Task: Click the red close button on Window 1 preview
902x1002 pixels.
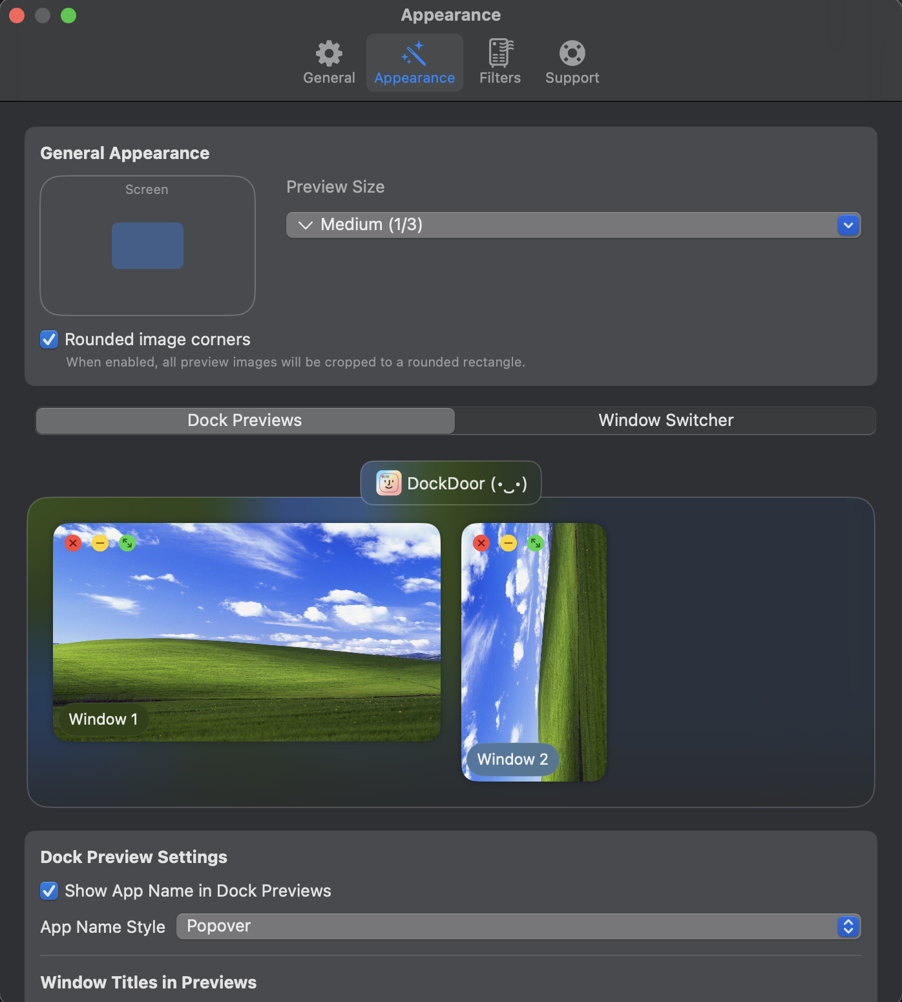Action: (x=73, y=543)
